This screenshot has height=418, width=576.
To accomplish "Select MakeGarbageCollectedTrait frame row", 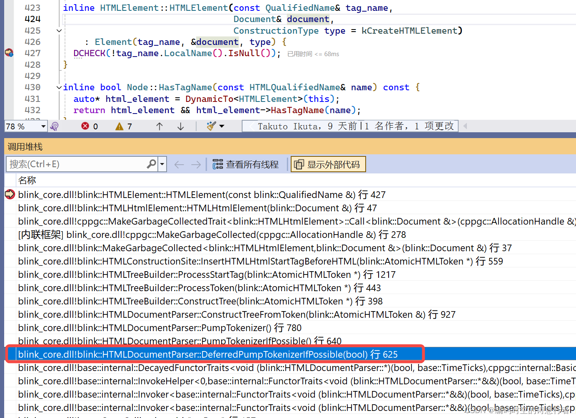I will point(297,221).
